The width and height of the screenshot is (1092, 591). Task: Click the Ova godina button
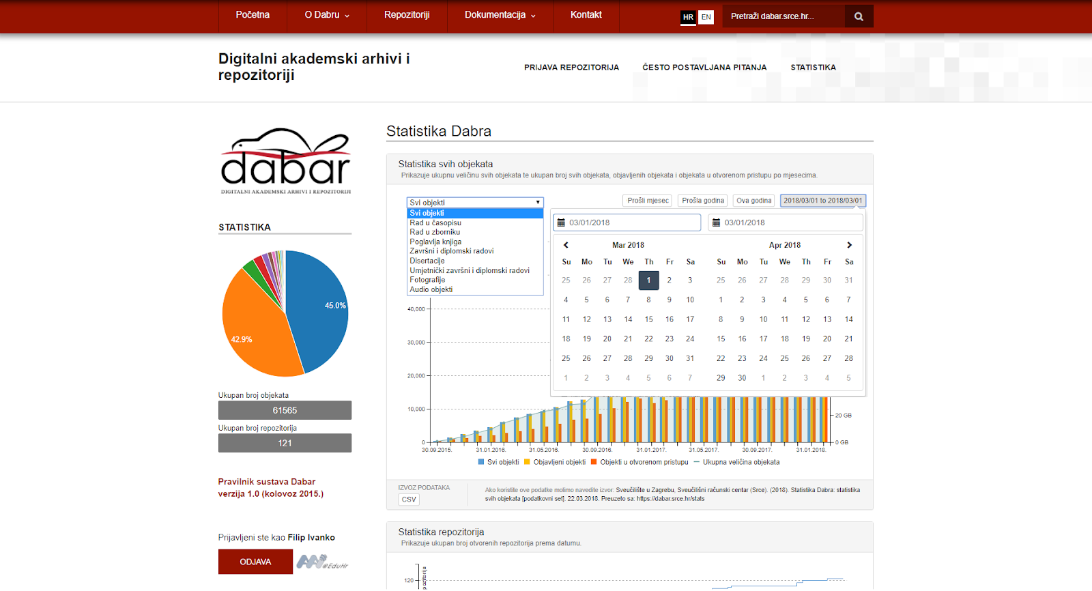[x=754, y=201]
